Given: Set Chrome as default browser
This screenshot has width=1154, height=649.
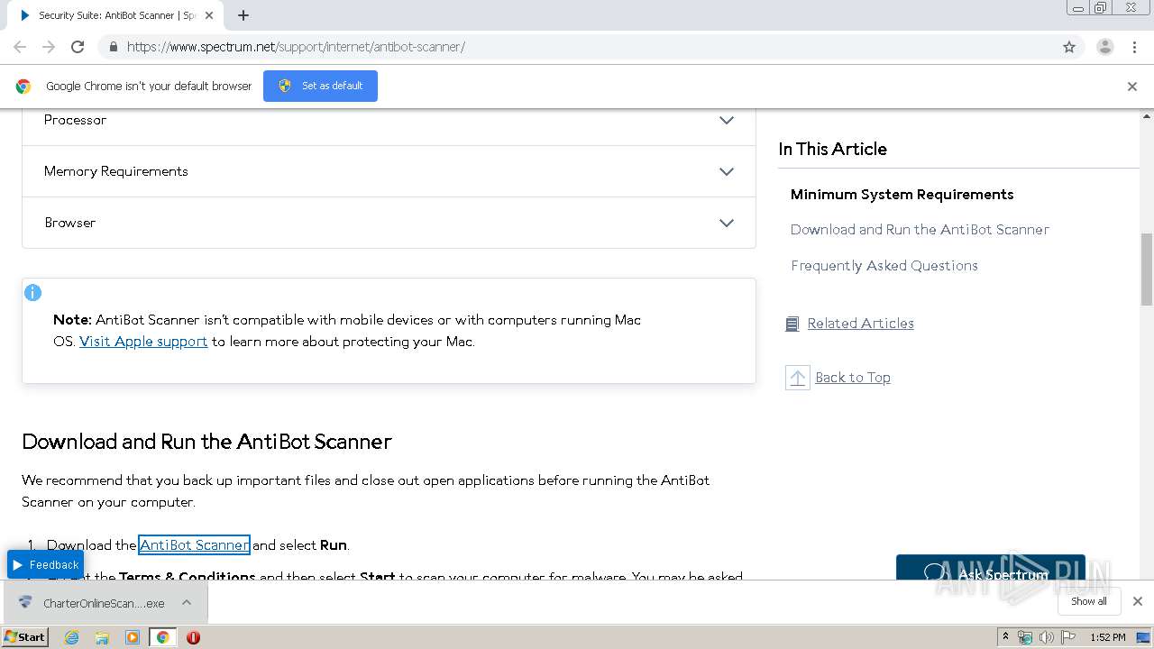Looking at the screenshot, I should pos(320,86).
